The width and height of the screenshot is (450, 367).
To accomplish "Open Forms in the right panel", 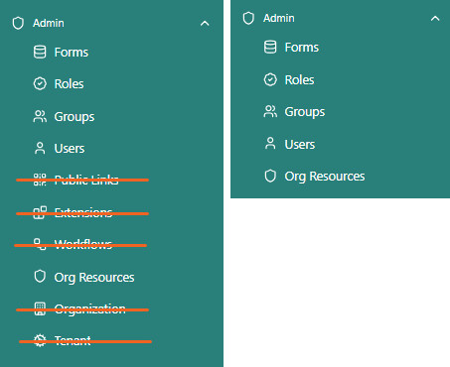I will (302, 48).
